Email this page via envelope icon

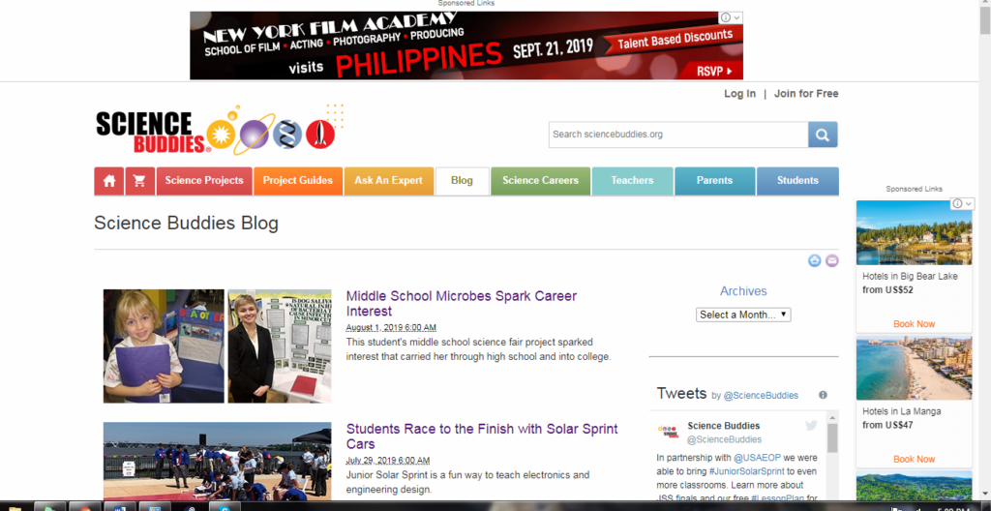pos(831,260)
